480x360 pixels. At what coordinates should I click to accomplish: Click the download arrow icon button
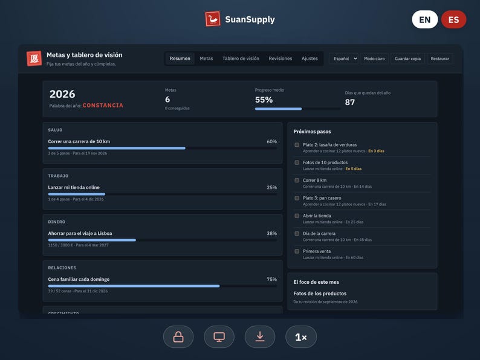click(260, 337)
